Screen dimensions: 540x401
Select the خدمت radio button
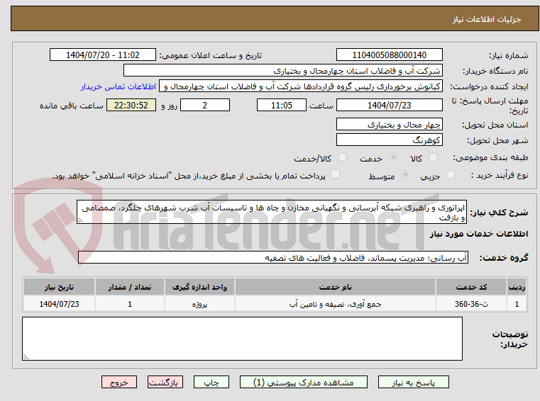point(393,157)
